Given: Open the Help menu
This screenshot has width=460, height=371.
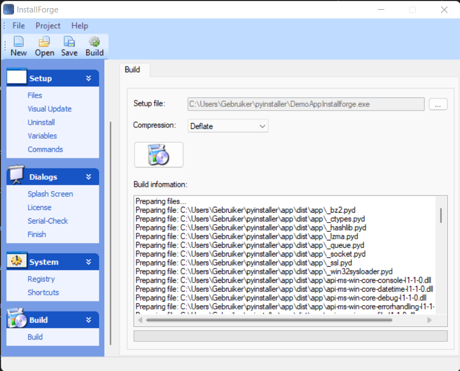Looking at the screenshot, I should [79, 26].
